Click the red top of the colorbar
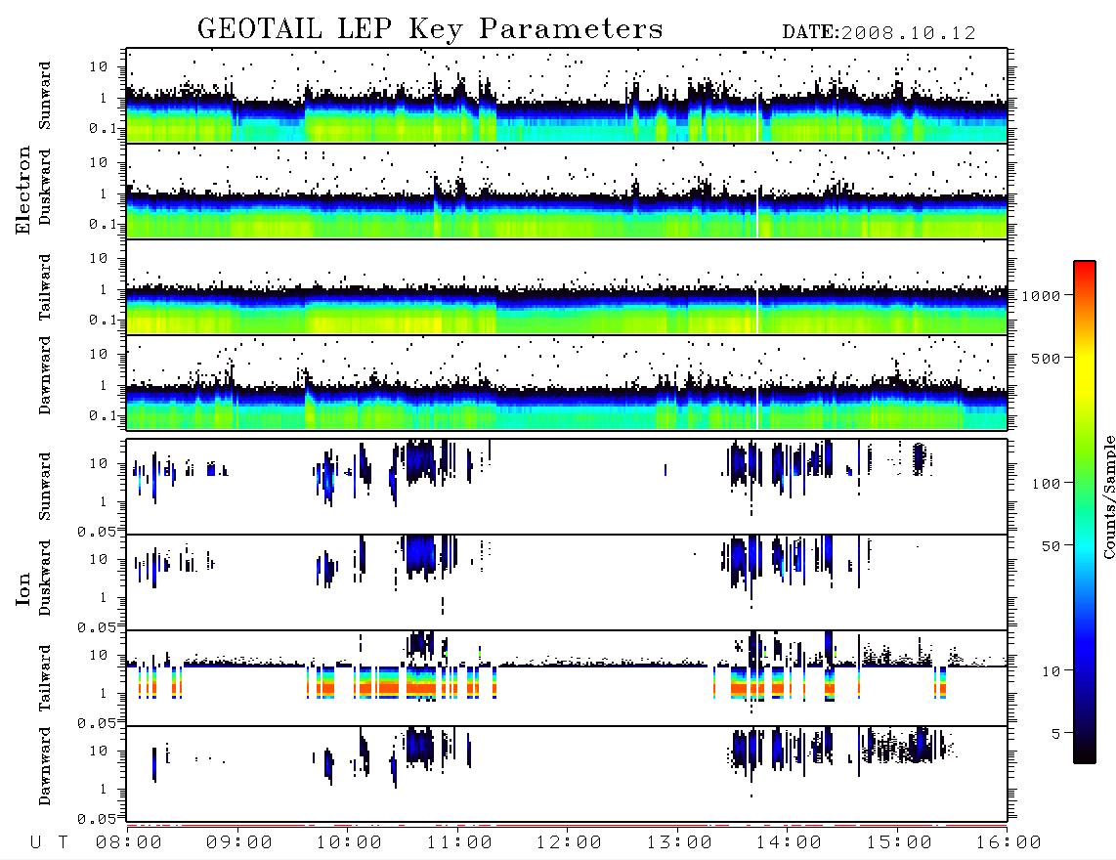1116x860 pixels. point(1085,269)
